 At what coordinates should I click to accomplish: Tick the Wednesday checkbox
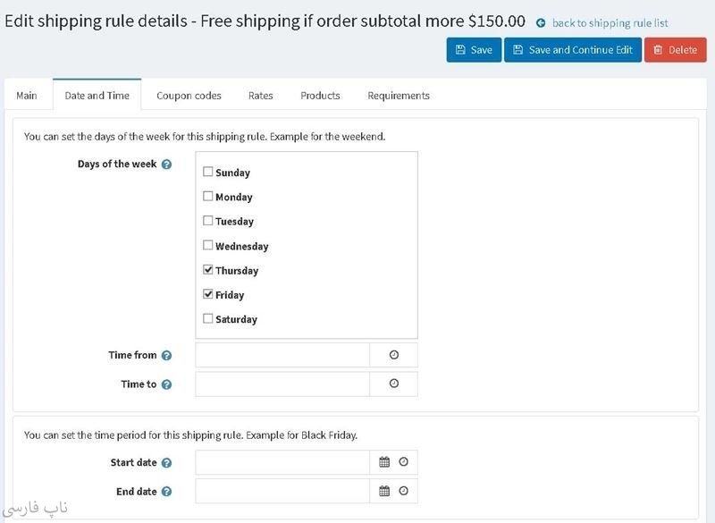point(208,245)
